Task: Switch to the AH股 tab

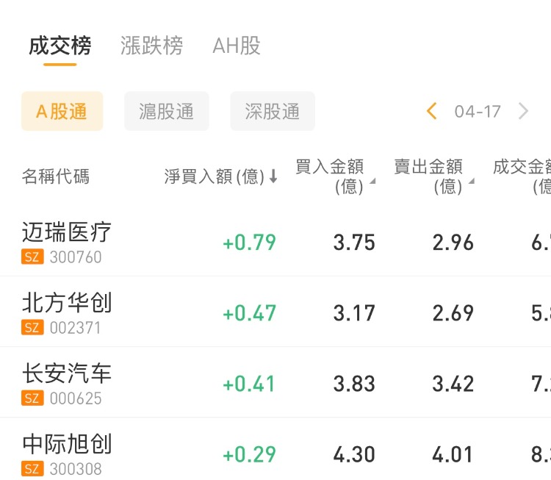Action: tap(237, 46)
